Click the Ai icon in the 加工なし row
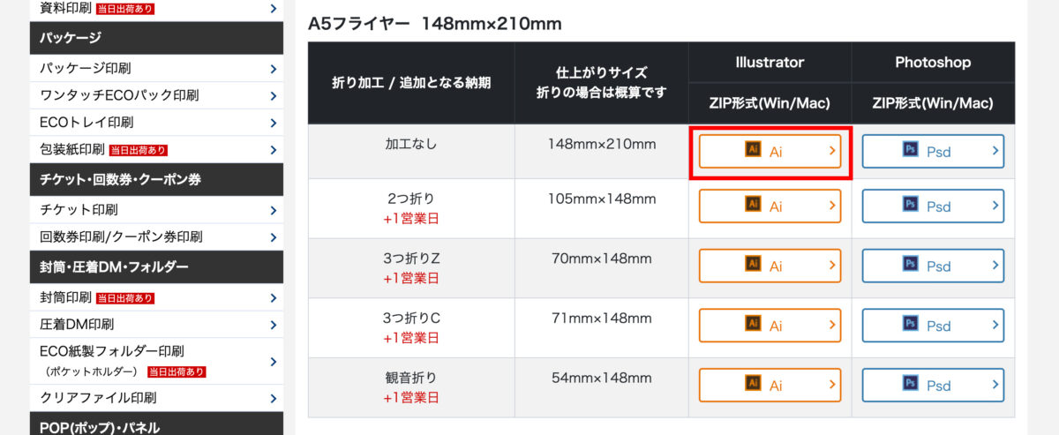1059x435 pixels. [753, 150]
